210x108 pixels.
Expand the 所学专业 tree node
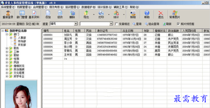pyautogui.click(x=7, y=76)
